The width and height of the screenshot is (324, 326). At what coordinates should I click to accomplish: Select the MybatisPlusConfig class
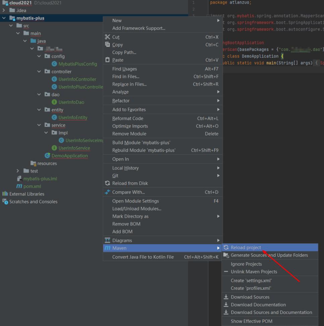pos(77,64)
